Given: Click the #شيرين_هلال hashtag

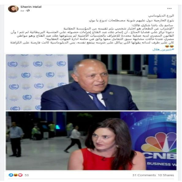Looking at the screenshot, I should 163,50.
